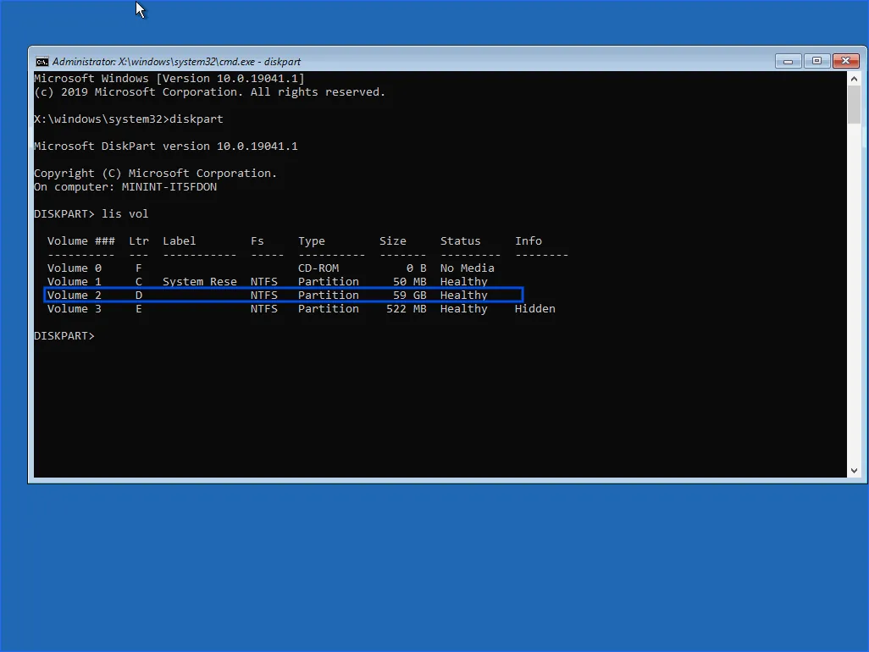Screen dimensions: 869x652
Task: Select the highlighted Volume 2 row
Action: (283, 295)
